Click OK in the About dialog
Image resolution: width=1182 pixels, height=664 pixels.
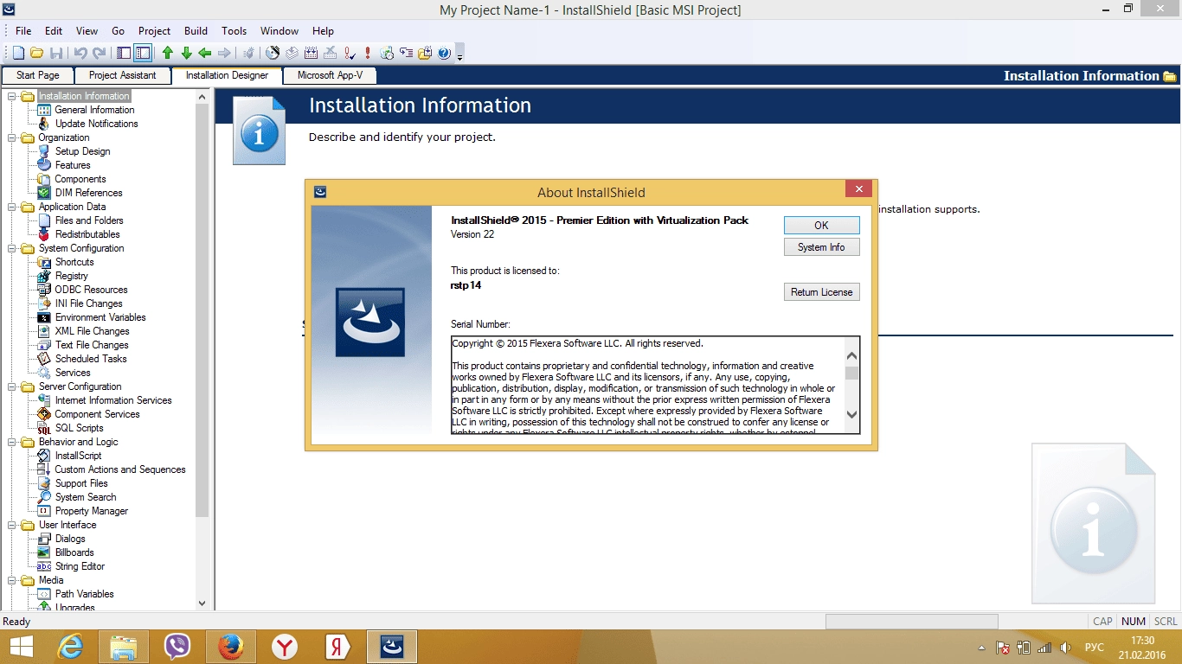tap(821, 225)
